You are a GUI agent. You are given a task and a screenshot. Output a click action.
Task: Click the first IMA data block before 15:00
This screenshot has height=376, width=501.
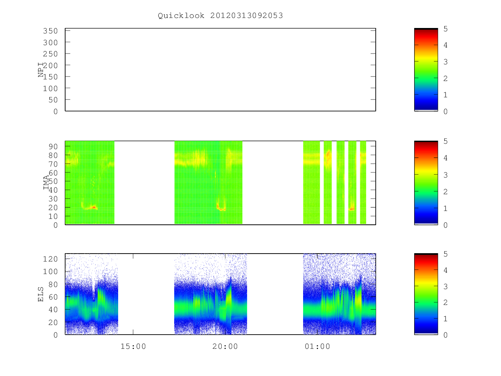coord(90,183)
